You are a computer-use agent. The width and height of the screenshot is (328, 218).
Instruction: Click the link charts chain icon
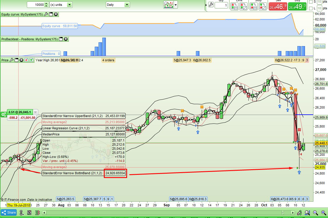[21, 213]
